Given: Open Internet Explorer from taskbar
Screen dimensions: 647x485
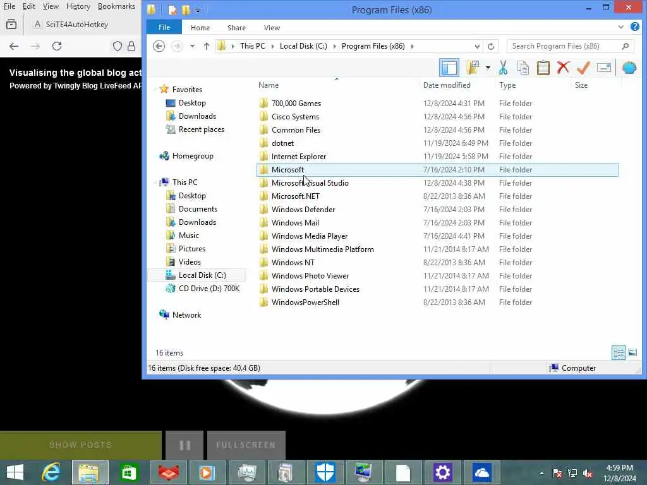Looking at the screenshot, I should pos(51,472).
